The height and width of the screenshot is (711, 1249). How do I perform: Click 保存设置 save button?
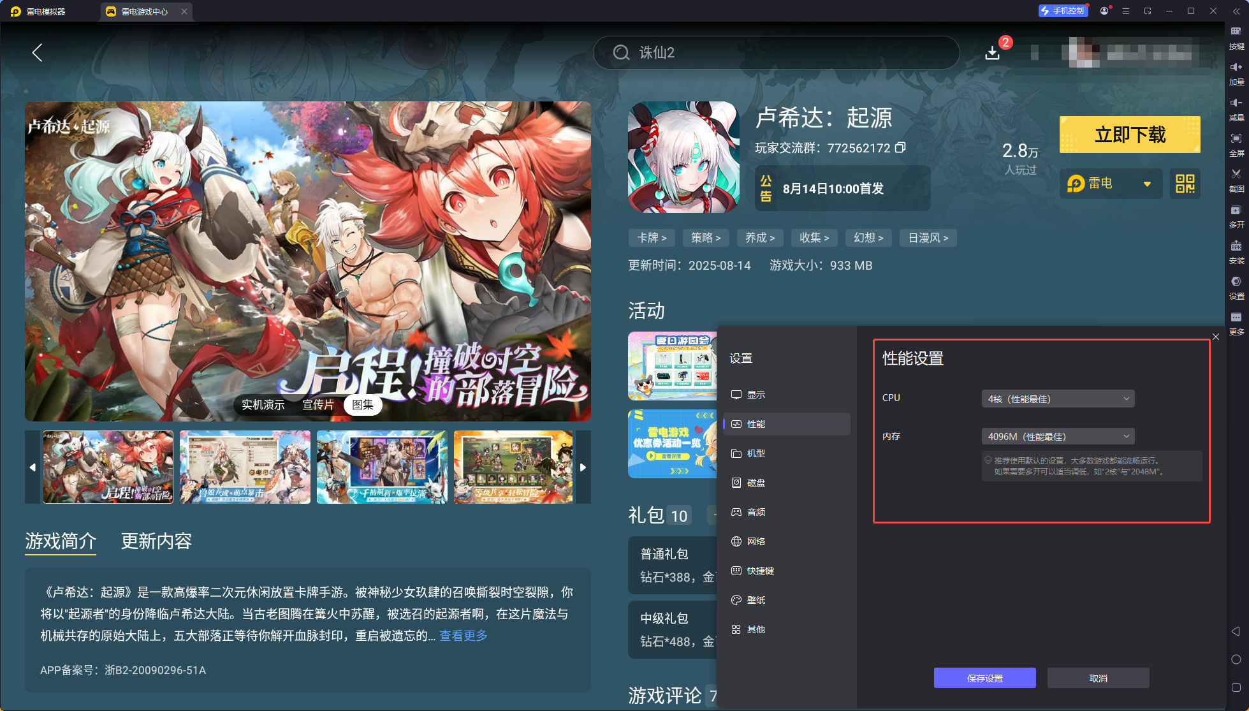985,678
